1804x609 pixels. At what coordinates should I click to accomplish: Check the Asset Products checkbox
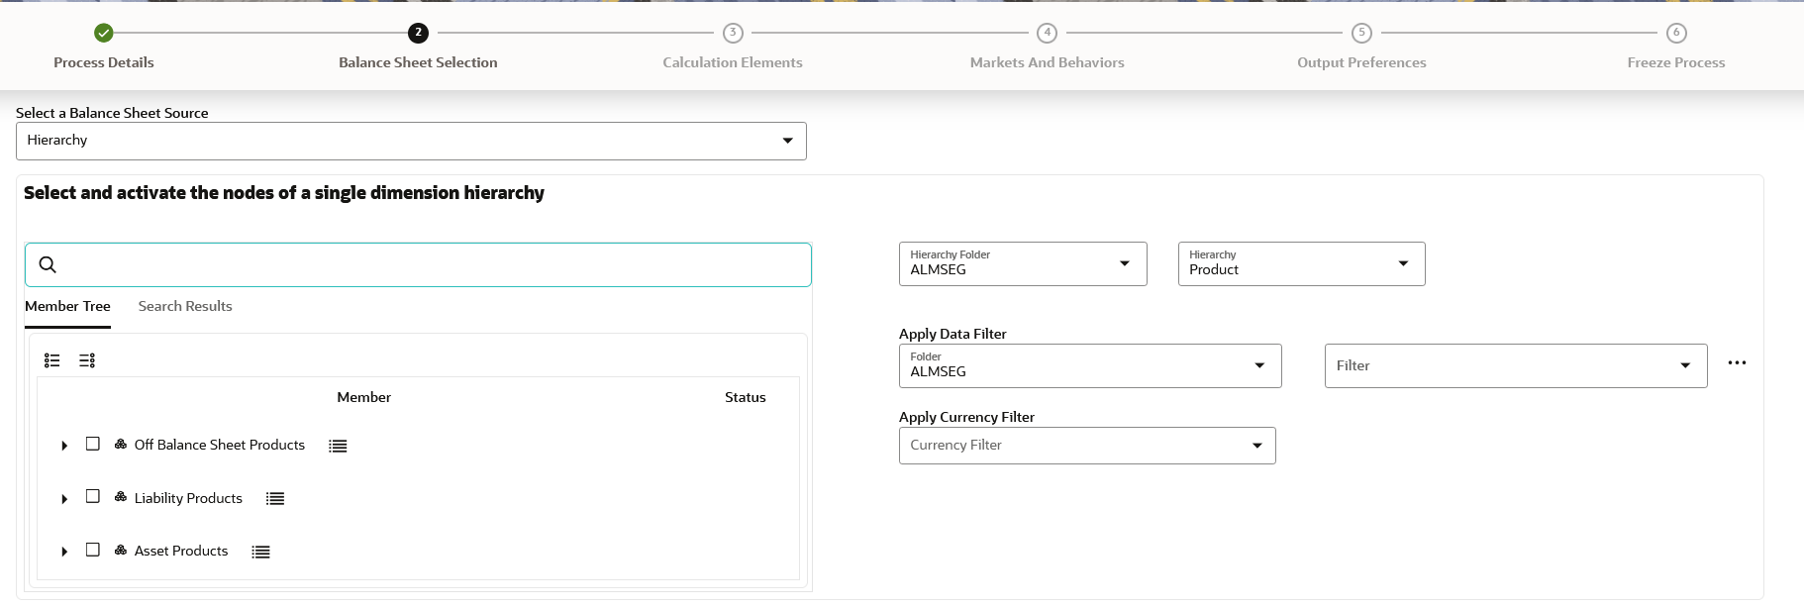pyautogui.click(x=93, y=550)
